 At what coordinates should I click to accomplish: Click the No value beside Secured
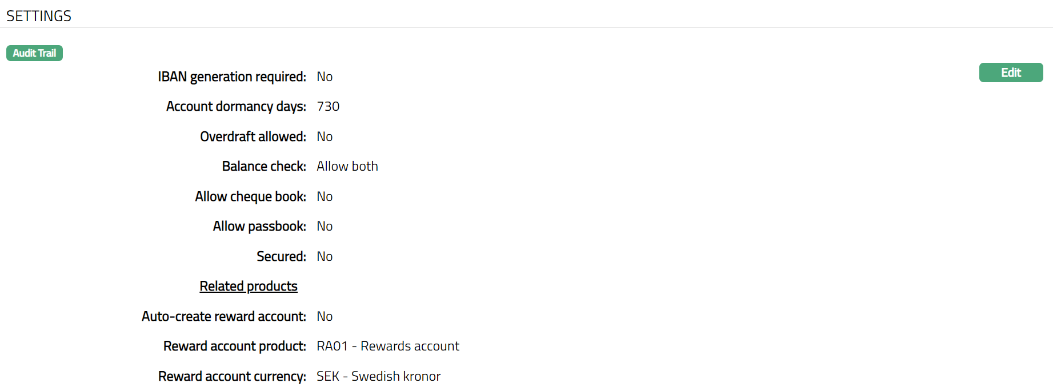[325, 256]
